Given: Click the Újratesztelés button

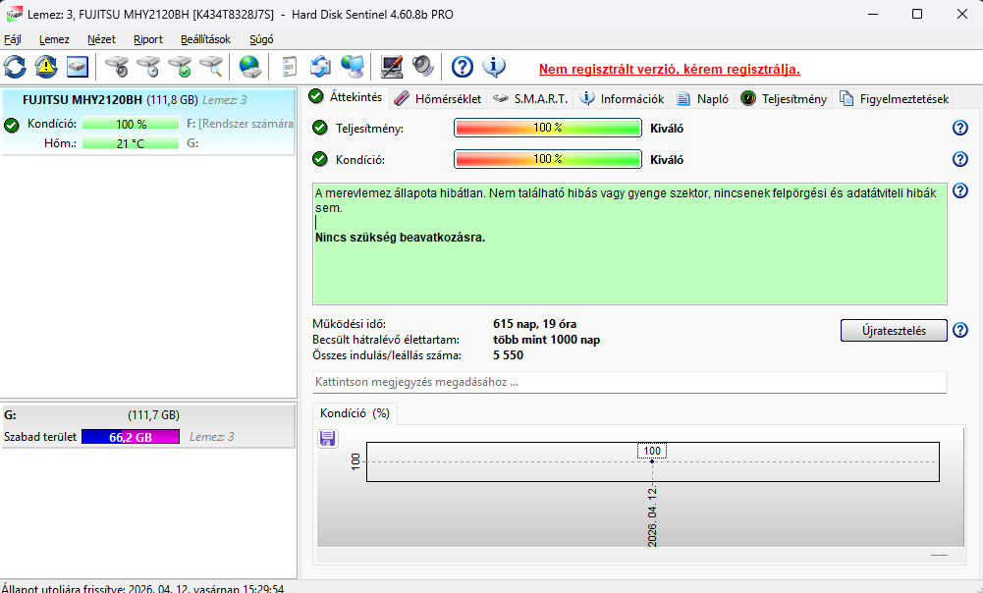Looking at the screenshot, I should [894, 330].
